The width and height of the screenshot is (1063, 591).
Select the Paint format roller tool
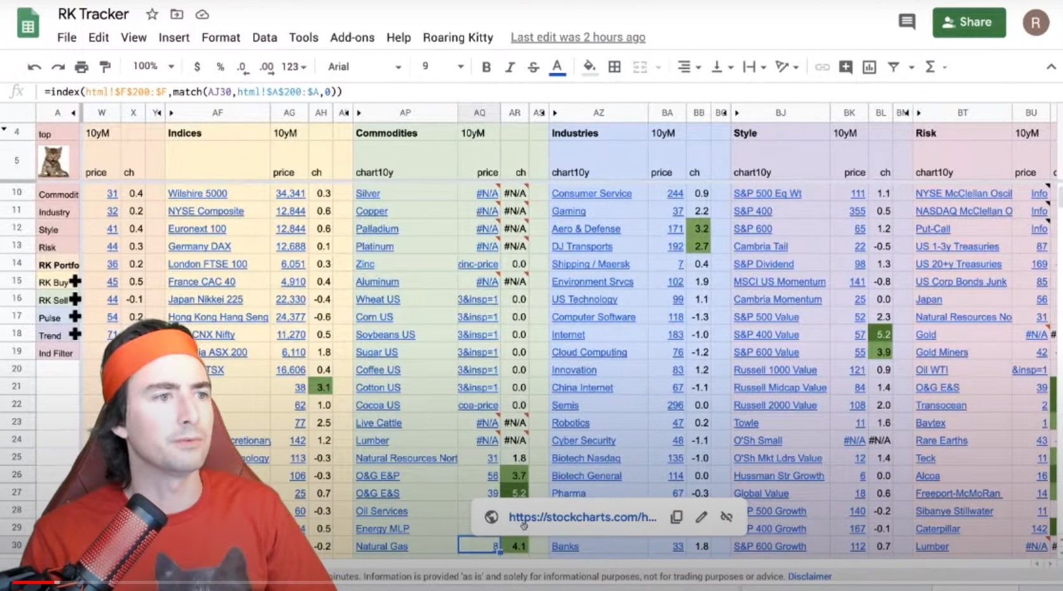(x=105, y=67)
